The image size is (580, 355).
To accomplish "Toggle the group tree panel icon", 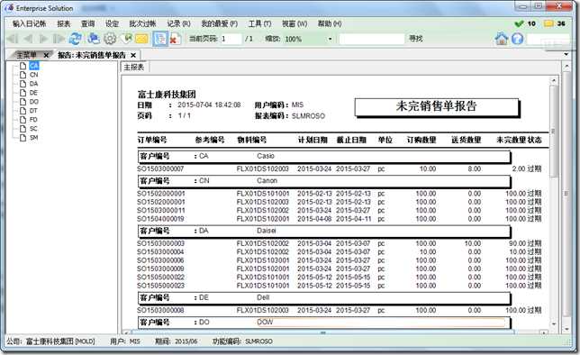I will [160, 39].
